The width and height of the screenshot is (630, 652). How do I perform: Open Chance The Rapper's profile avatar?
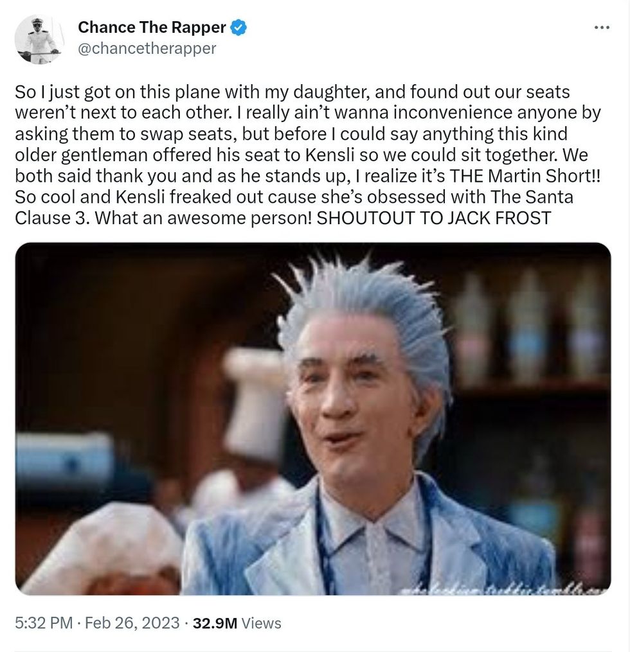pos(39,39)
